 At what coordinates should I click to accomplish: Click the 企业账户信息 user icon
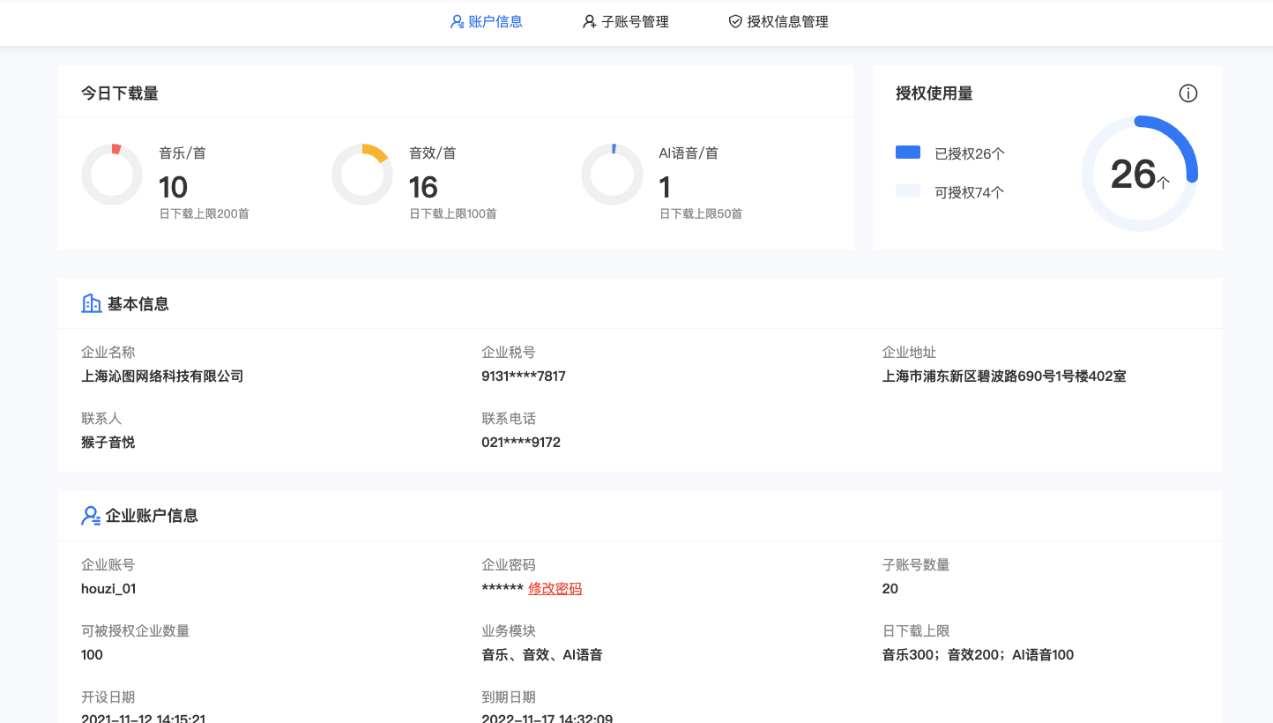pyautogui.click(x=91, y=517)
